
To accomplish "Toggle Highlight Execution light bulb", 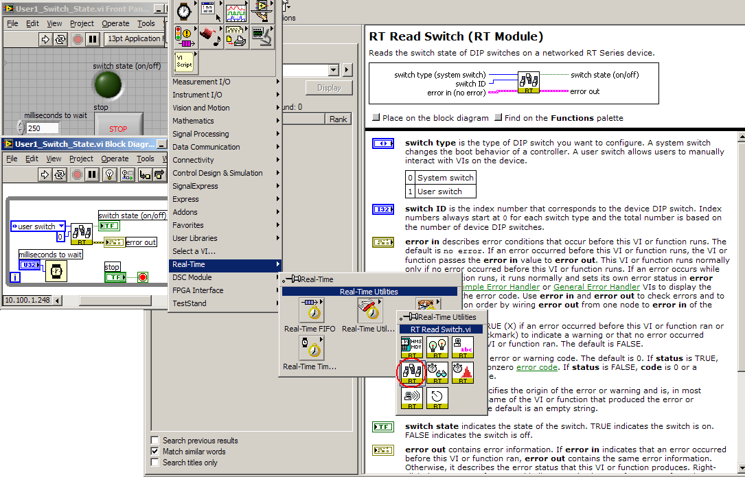I will (x=111, y=174).
